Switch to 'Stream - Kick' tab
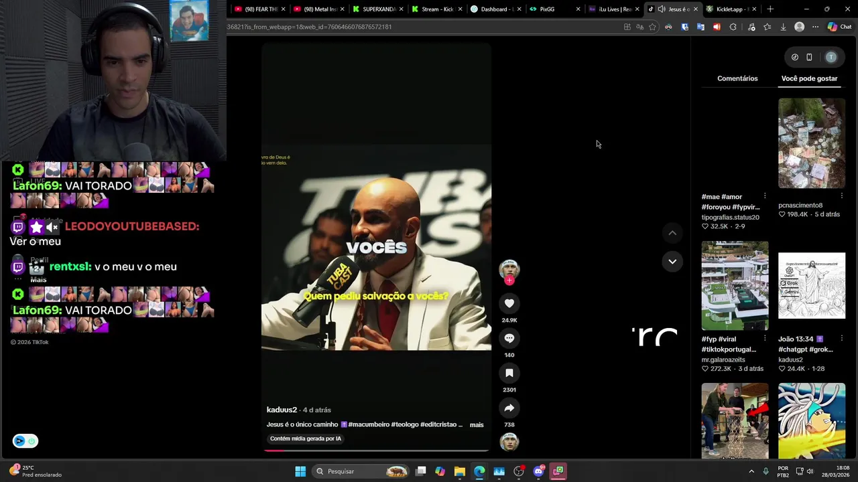The height and width of the screenshot is (482, 858). [437, 9]
